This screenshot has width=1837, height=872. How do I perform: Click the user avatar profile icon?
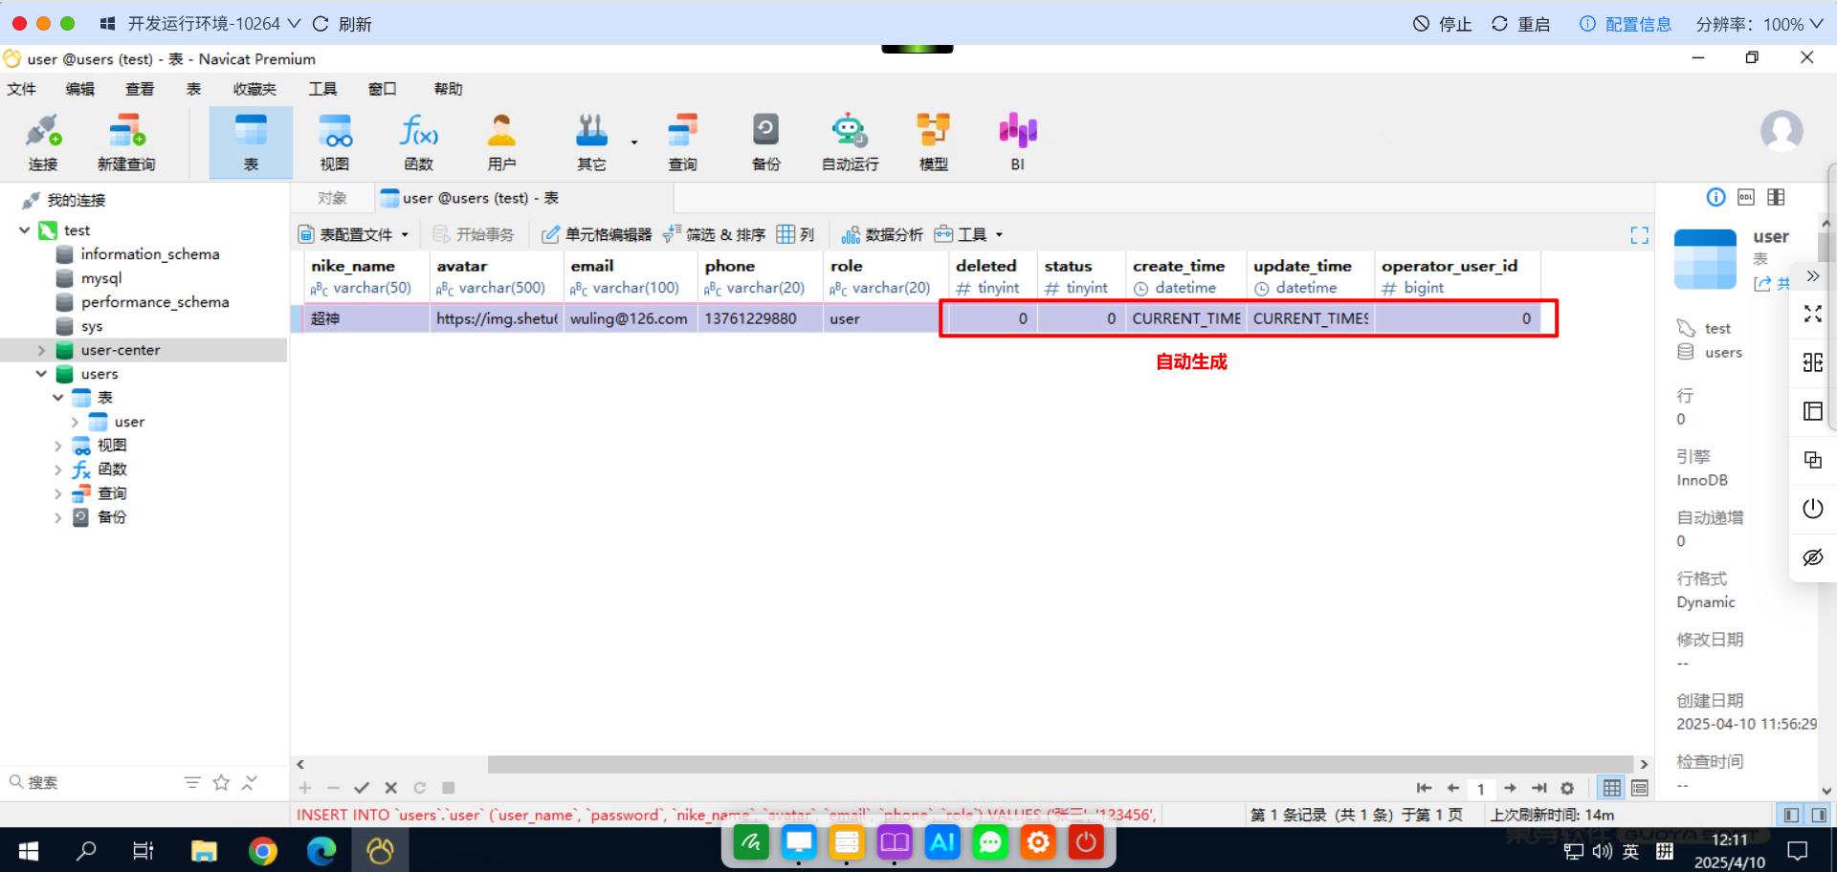click(1782, 131)
